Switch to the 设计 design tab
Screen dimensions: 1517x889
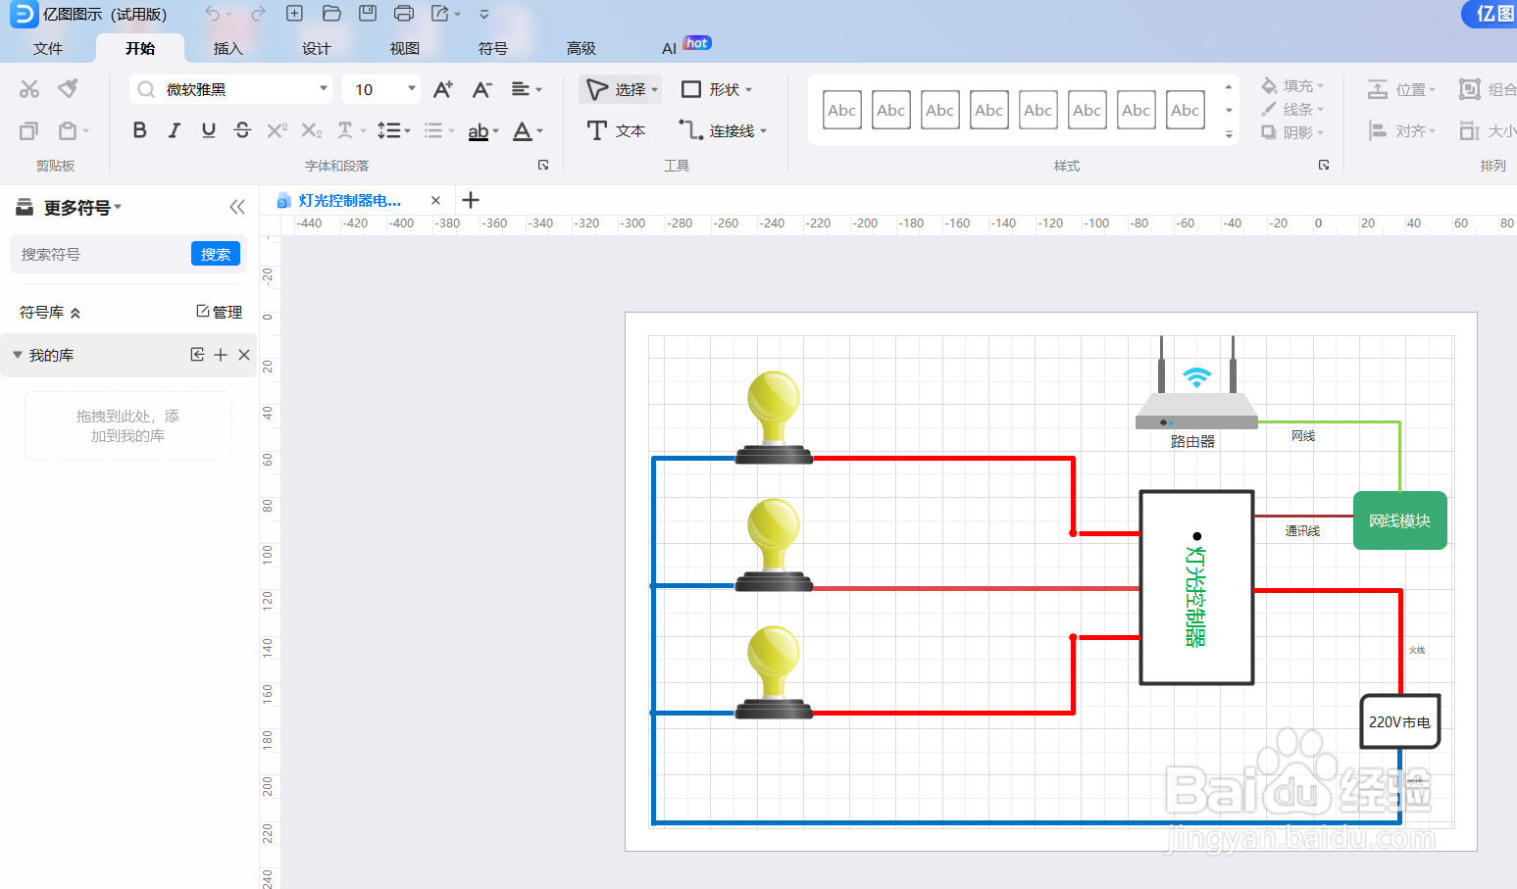pyautogui.click(x=317, y=48)
